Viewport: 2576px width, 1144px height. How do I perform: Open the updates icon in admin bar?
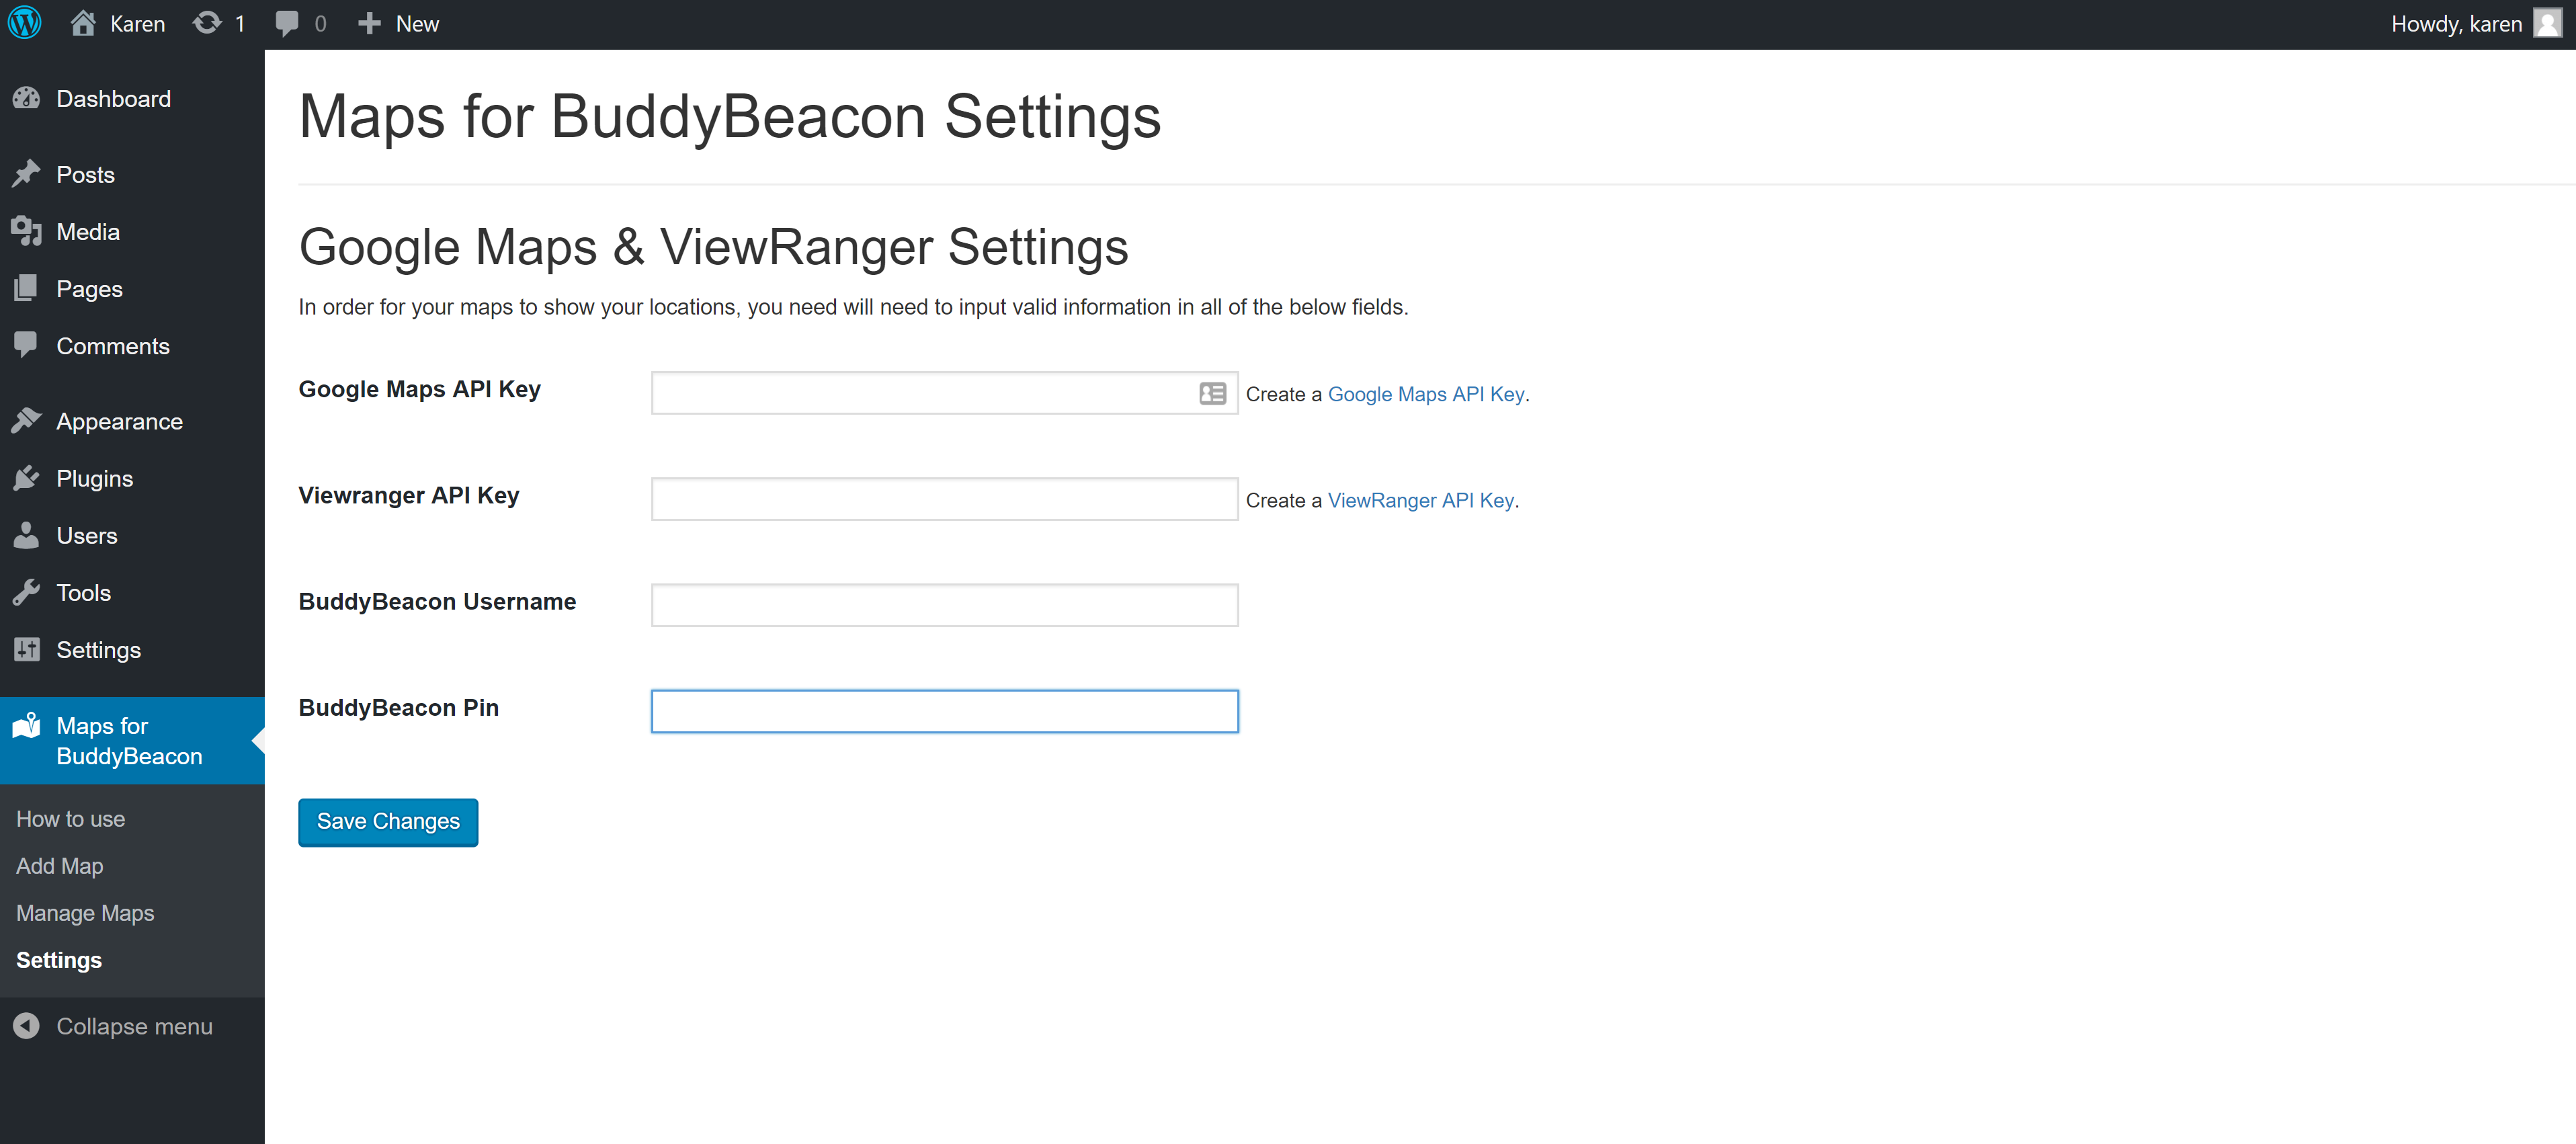click(x=207, y=23)
